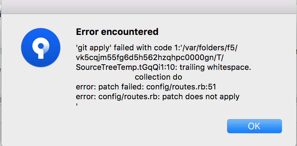The height and width of the screenshot is (146, 297).
Task: Click the indented 'collection do' code line
Action: (158, 77)
